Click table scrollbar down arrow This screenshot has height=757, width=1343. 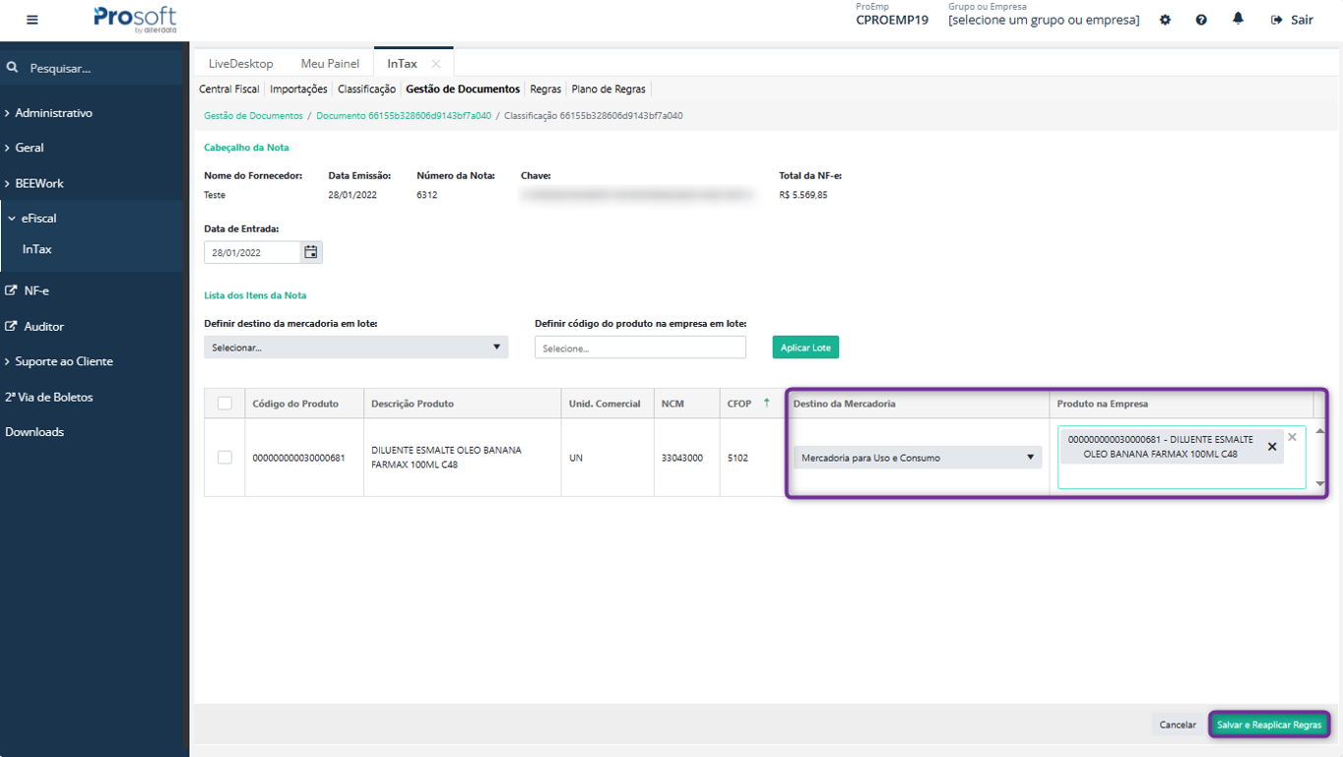(1320, 484)
